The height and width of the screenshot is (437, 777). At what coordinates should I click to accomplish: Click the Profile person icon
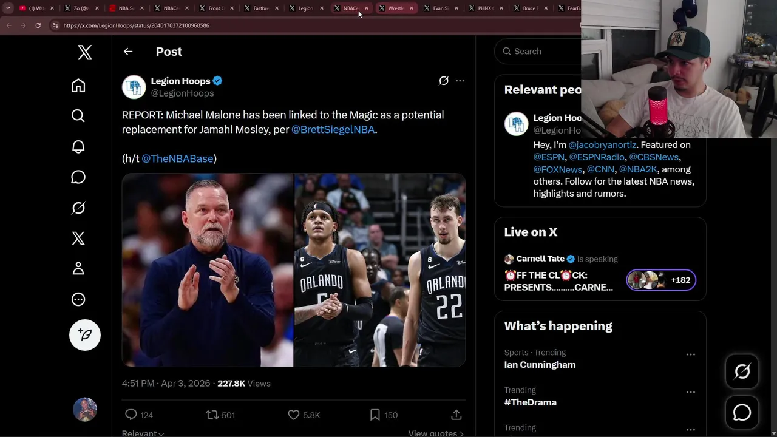[78, 268]
